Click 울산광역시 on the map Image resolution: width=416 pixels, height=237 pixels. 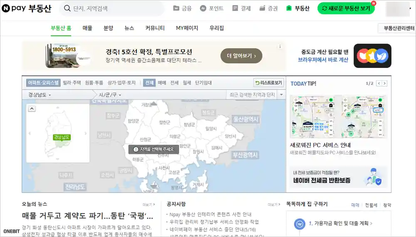coord(246,119)
